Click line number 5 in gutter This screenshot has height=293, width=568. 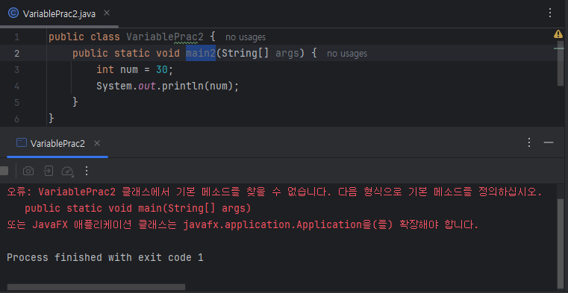tap(16, 103)
